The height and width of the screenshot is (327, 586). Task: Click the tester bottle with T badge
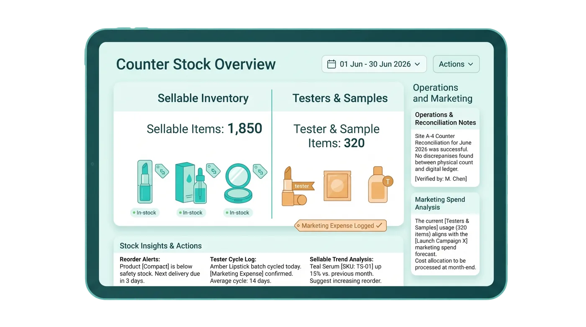click(x=380, y=184)
